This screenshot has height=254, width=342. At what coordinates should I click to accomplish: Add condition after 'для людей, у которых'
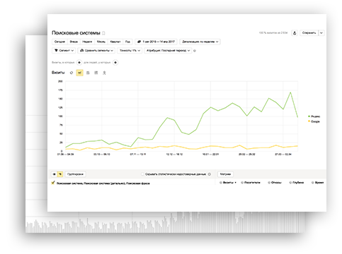click(x=115, y=62)
